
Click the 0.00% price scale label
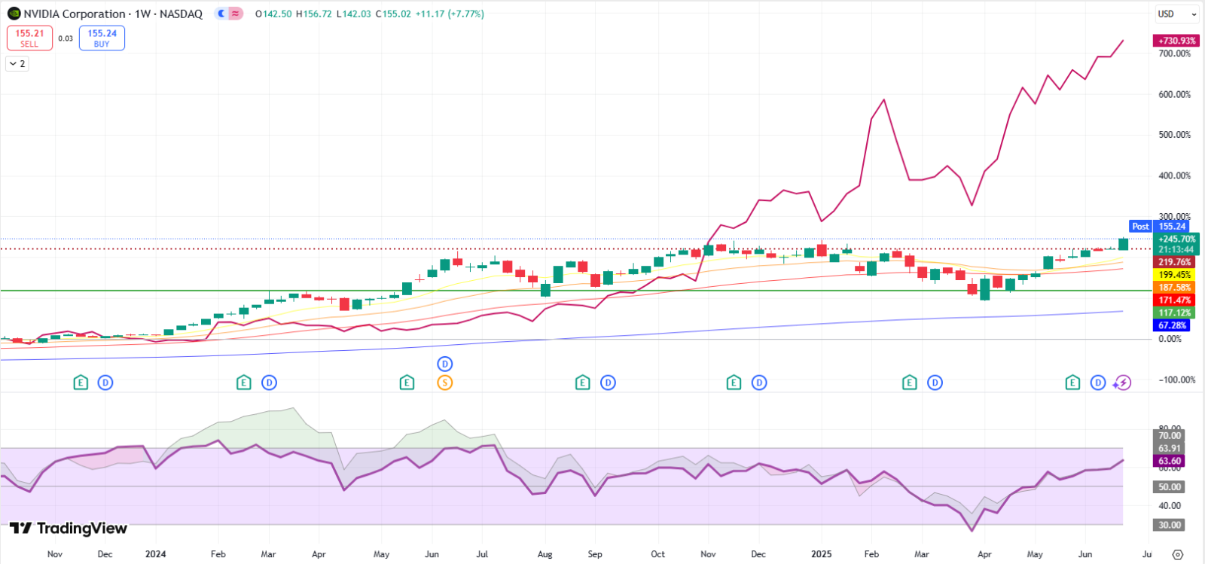pos(1170,339)
